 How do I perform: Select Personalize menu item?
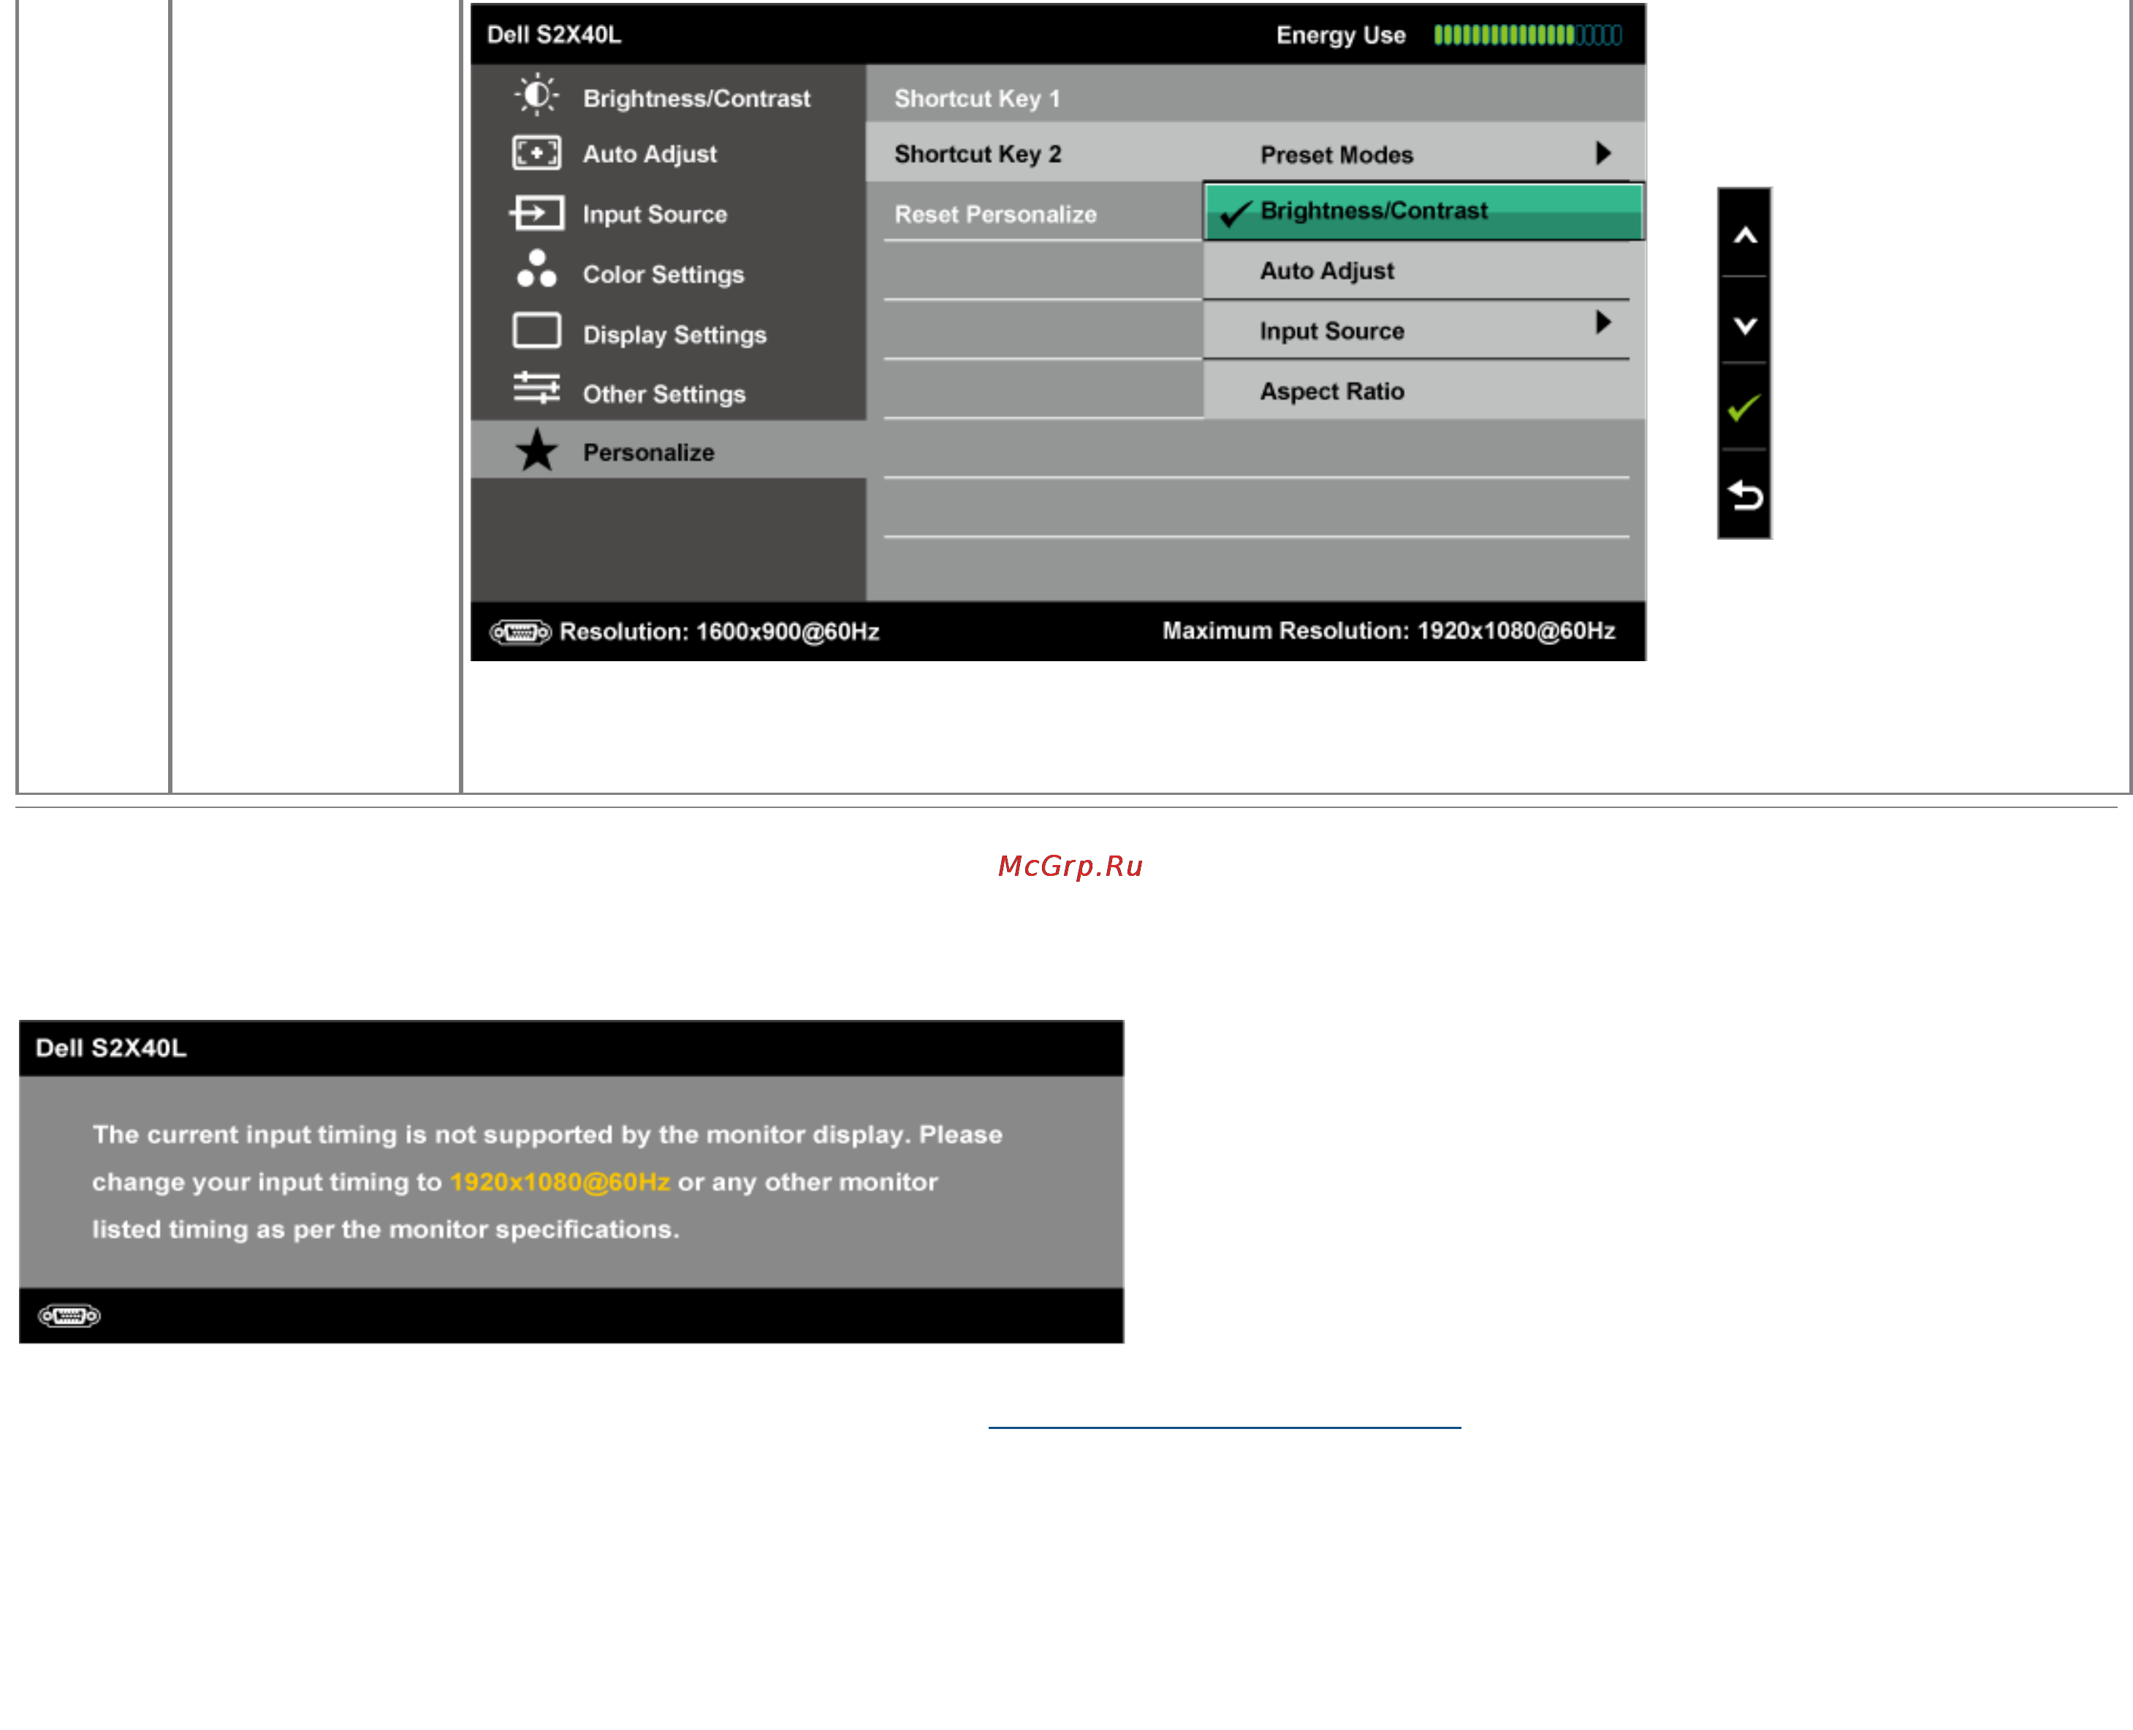point(668,451)
